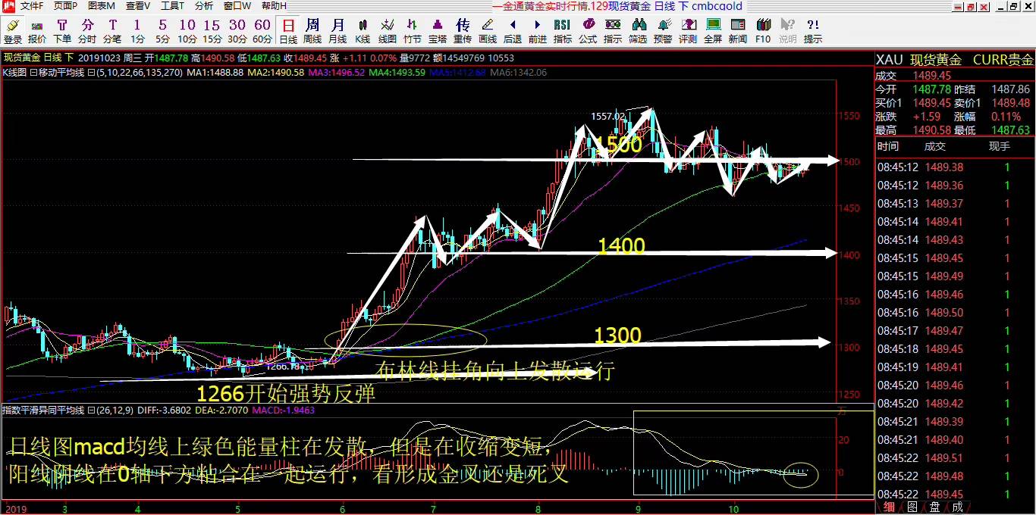Click the 指数平滑异同平均线 MACD label

click(42, 410)
